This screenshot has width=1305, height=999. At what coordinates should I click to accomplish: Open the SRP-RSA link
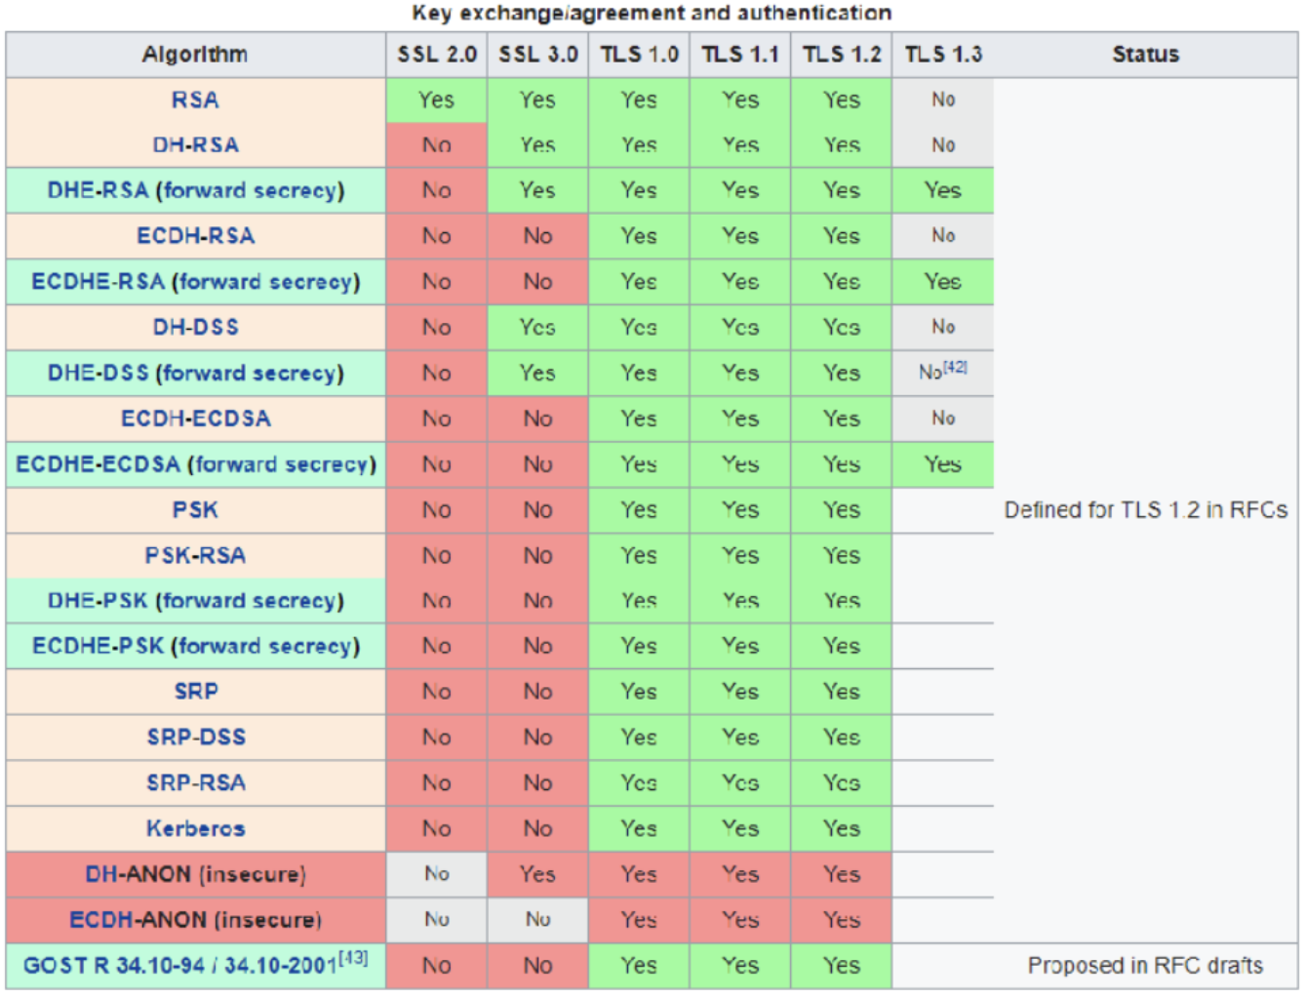click(195, 783)
